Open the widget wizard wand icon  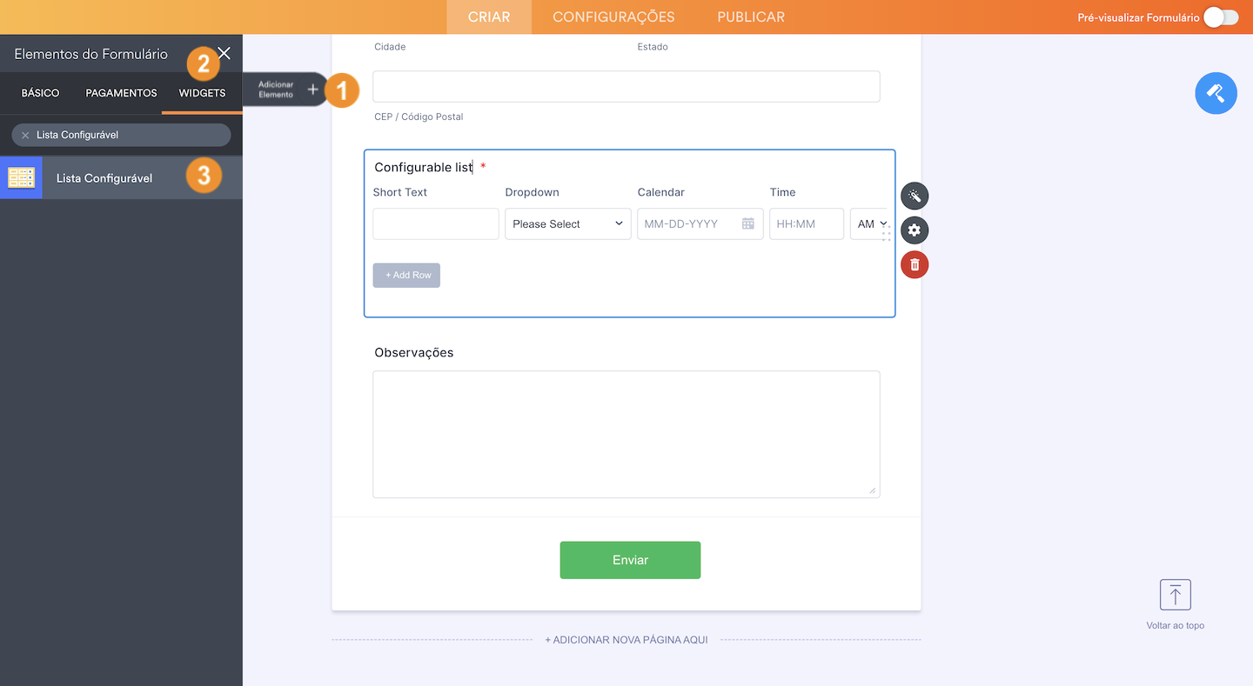click(x=915, y=196)
